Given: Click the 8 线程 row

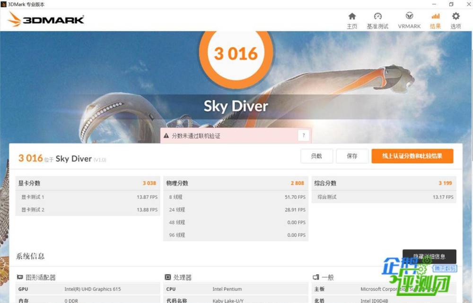Looking at the screenshot, I should point(236,197).
